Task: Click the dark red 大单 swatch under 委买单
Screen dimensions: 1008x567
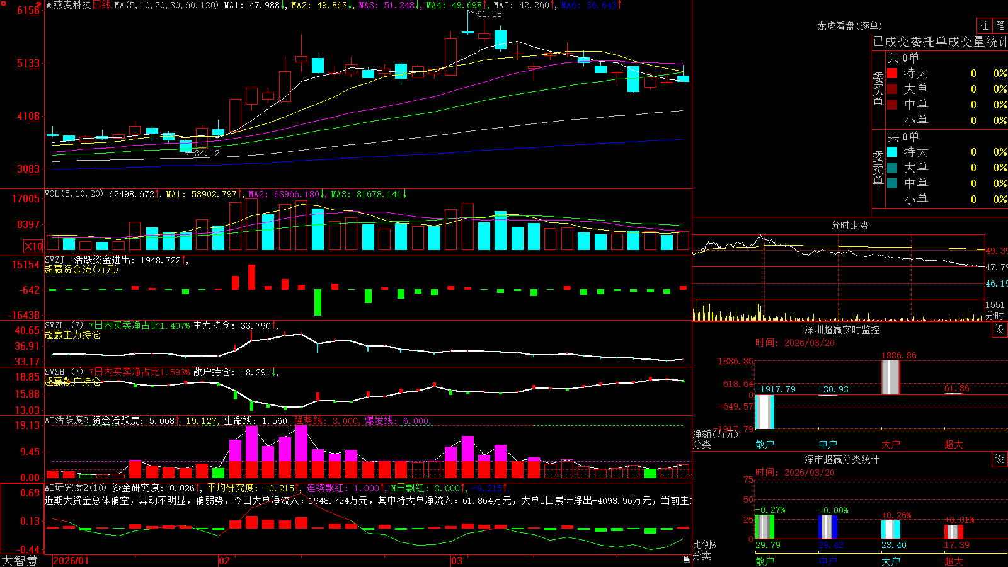Action: (x=892, y=89)
